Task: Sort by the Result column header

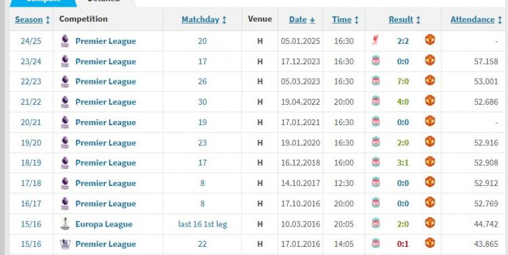Action: (x=404, y=20)
